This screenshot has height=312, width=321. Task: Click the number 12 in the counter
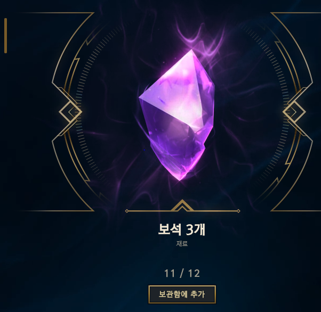click(194, 273)
